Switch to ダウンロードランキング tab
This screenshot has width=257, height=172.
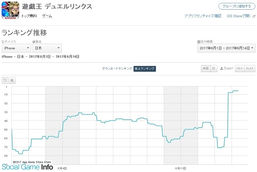(117, 69)
